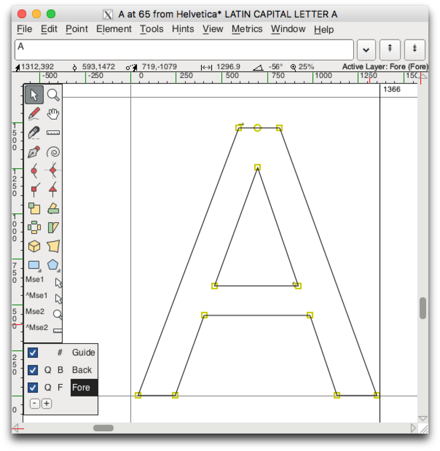
Task: Open the Element menu
Action: (x=114, y=29)
